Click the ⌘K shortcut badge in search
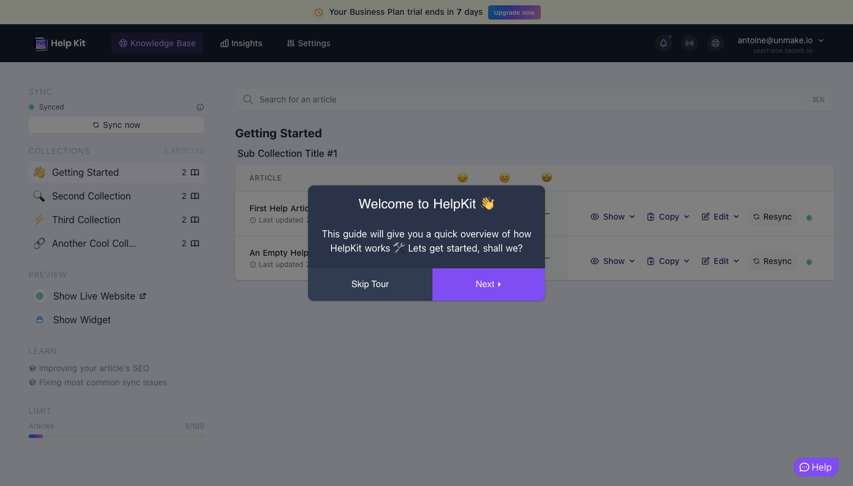This screenshot has height=486, width=853. pos(819,99)
